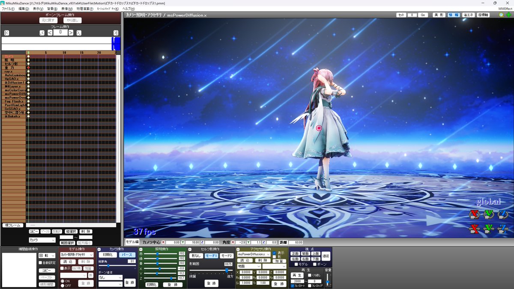Viewport: 514px width, 289px height.
Task: Toggle 自動設定 checkbox in interpolation panel
Action: [40, 262]
